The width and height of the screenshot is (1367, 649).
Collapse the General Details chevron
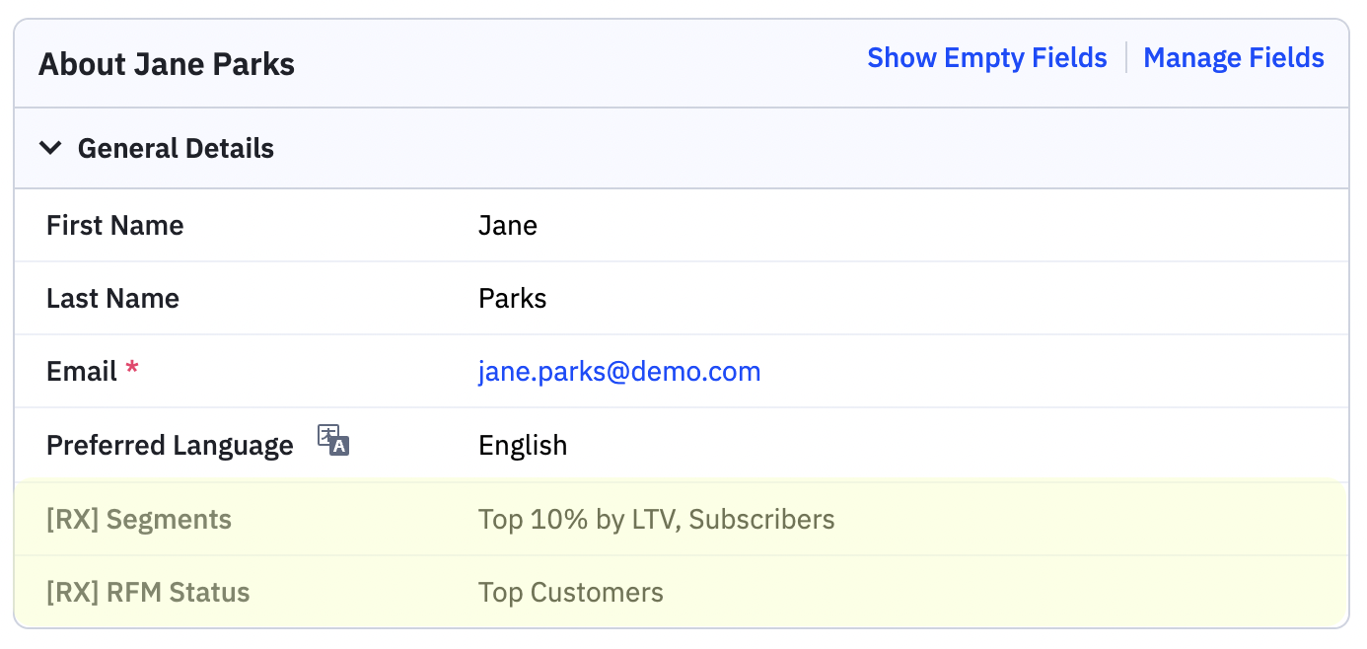click(x=50, y=148)
